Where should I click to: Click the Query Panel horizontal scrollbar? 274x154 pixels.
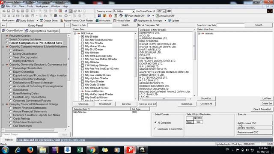pyautogui.click(x=34, y=130)
